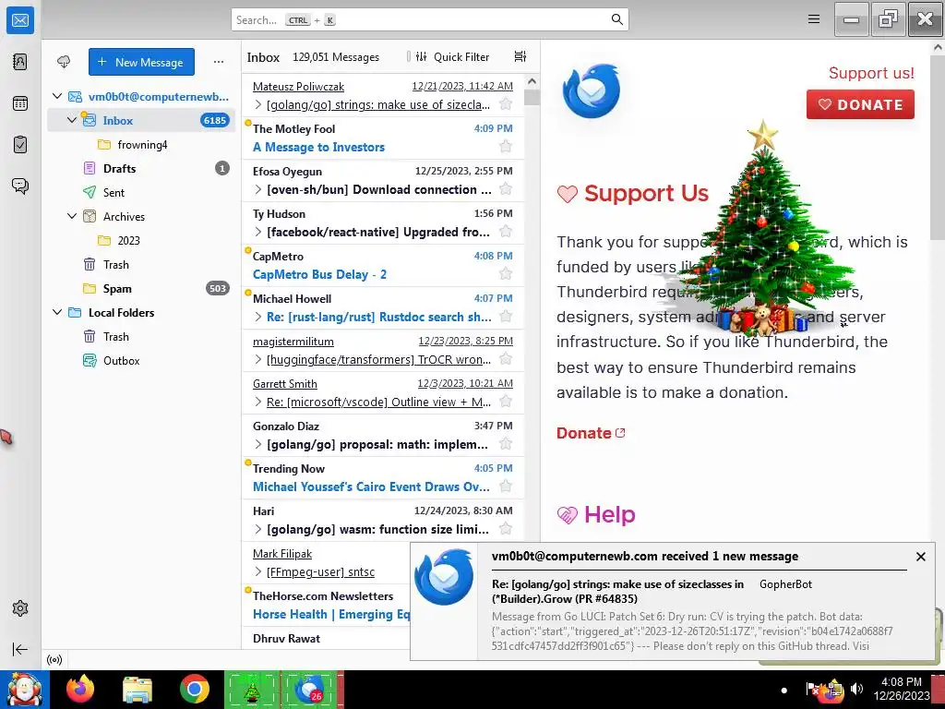Open the Thunderbird app menu

(814, 19)
